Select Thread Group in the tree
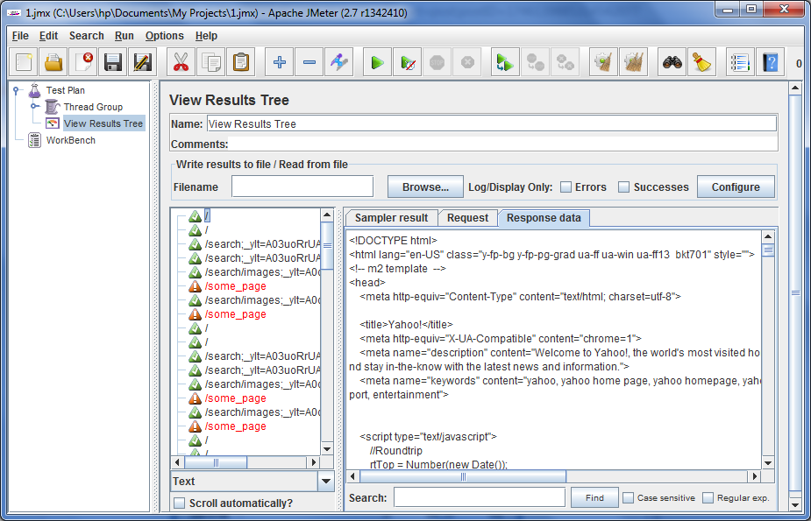Image resolution: width=811 pixels, height=521 pixels. point(93,107)
